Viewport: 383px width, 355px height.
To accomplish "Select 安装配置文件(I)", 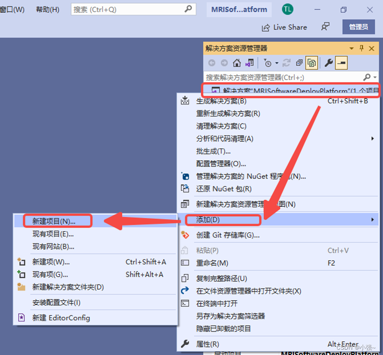I will [95, 303].
